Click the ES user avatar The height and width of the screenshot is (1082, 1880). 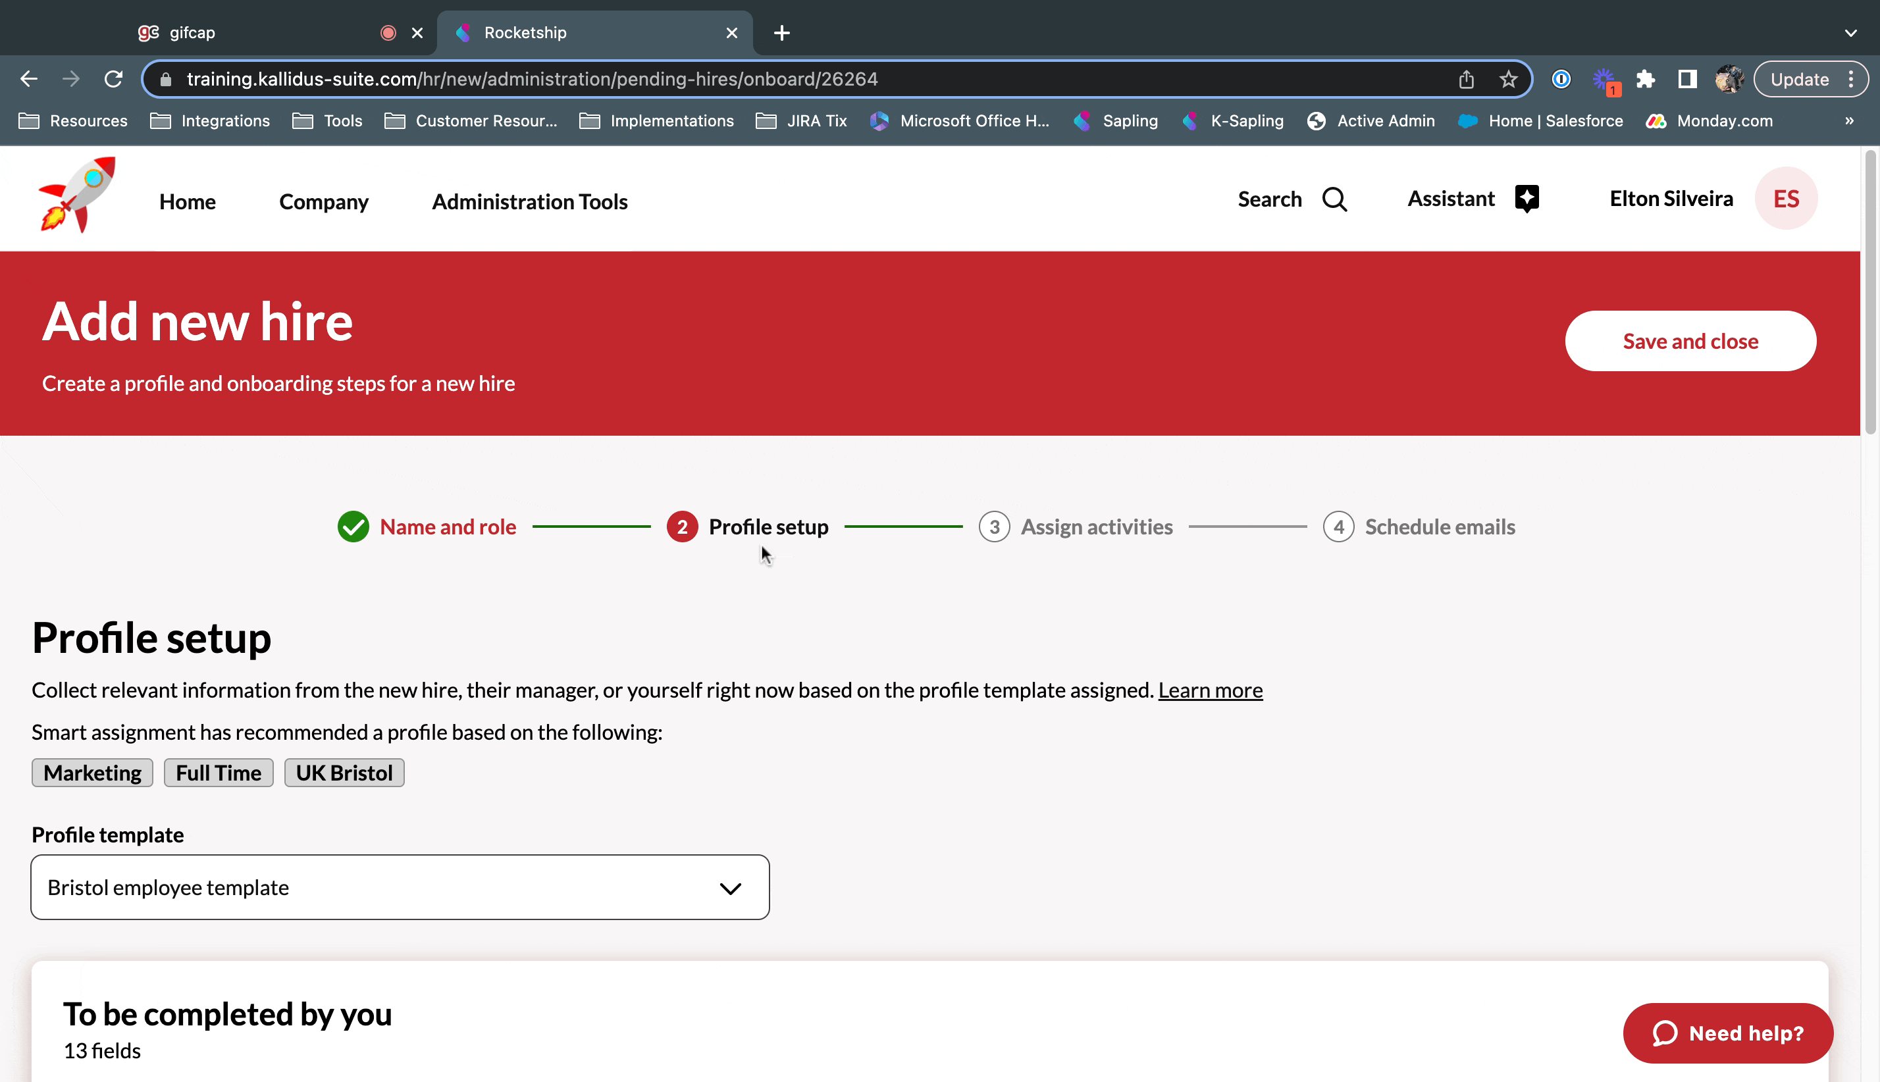coord(1786,198)
